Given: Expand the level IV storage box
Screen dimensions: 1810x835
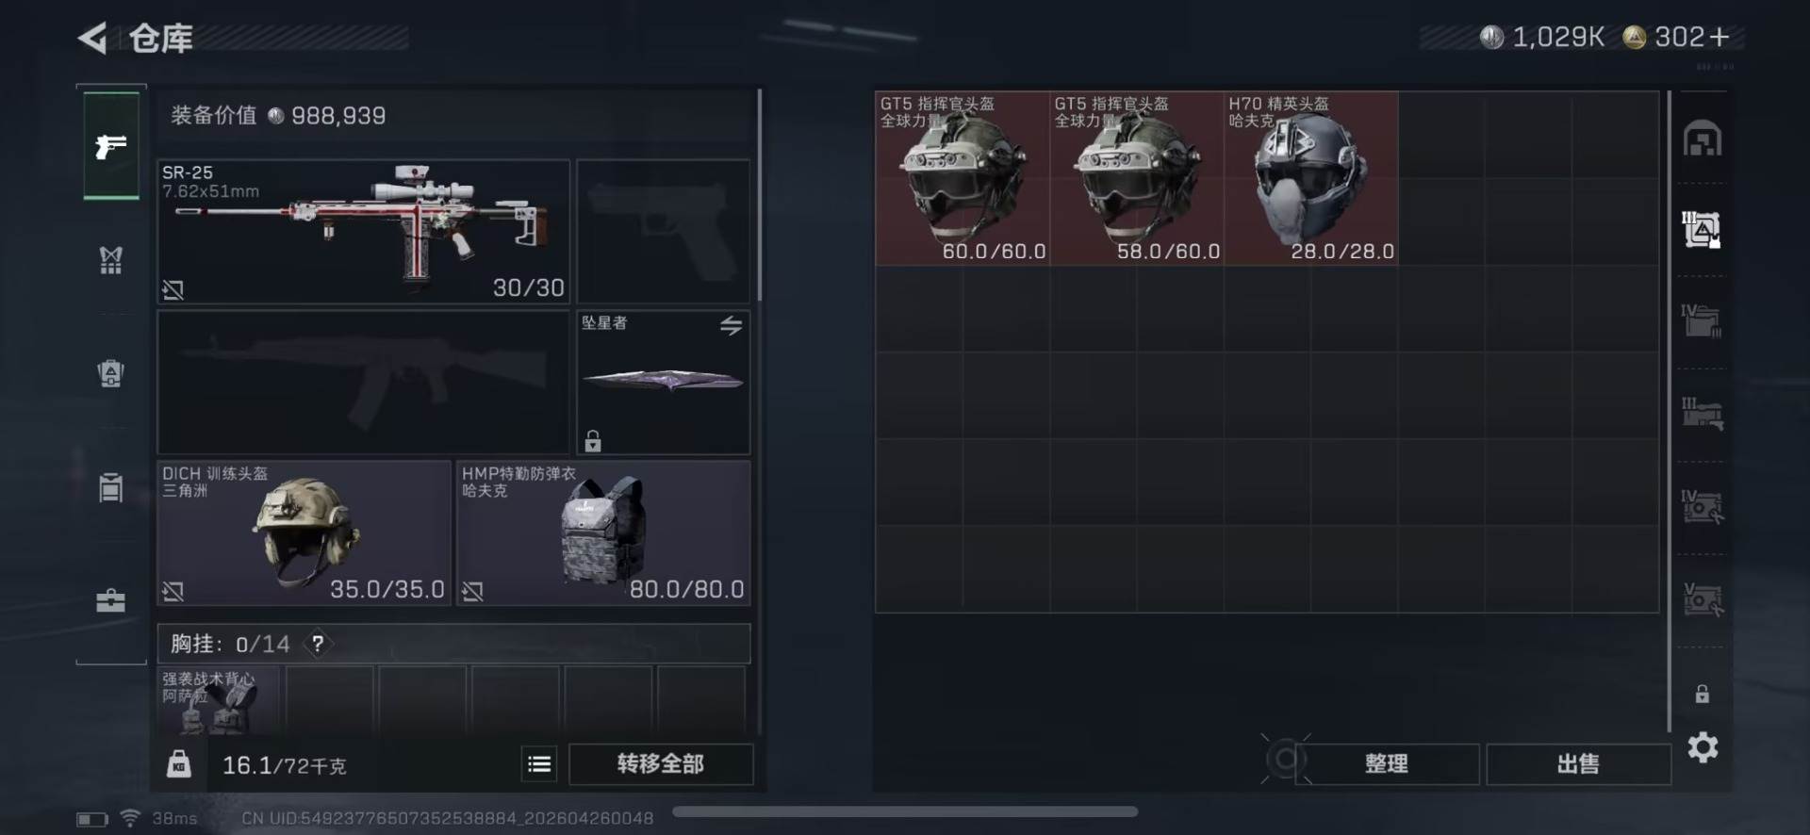Looking at the screenshot, I should tap(1703, 321).
